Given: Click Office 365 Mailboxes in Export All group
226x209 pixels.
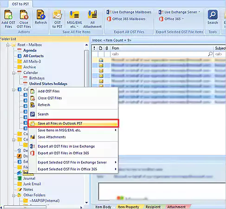Looking at the screenshot, I should click(126, 19).
